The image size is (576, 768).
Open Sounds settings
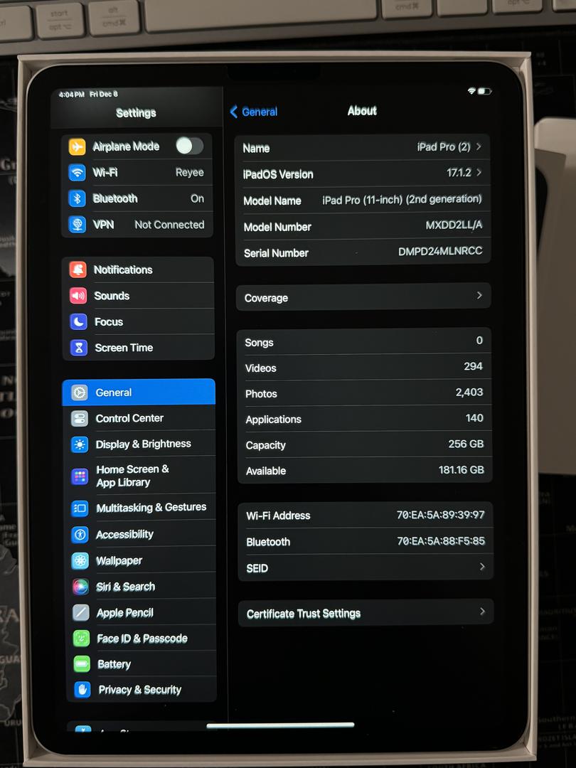coord(139,296)
